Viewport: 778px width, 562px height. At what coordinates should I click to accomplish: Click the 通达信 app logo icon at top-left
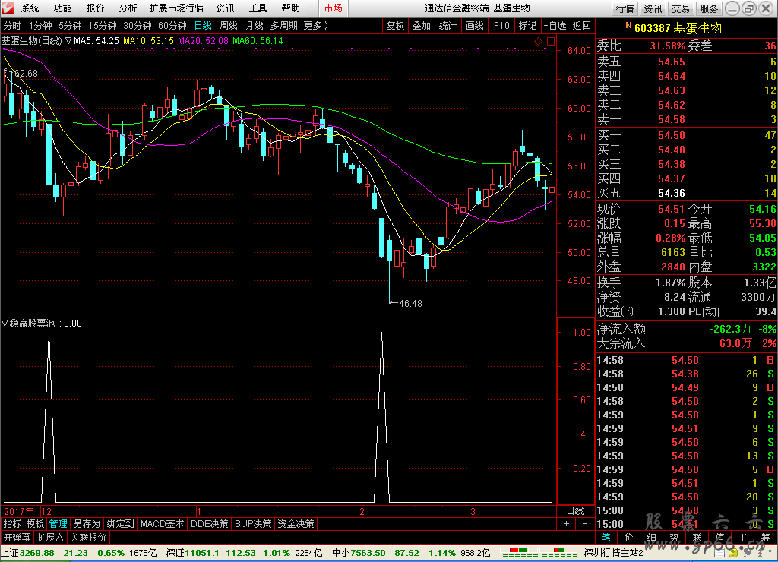tap(8, 8)
